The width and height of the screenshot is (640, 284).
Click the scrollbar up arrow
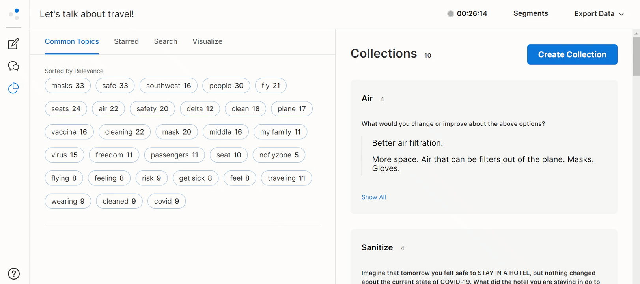(636, 33)
